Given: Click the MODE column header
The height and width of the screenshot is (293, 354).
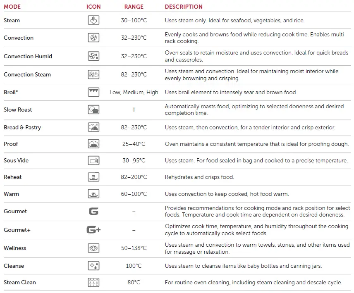Looking at the screenshot, I should coord(12,7).
